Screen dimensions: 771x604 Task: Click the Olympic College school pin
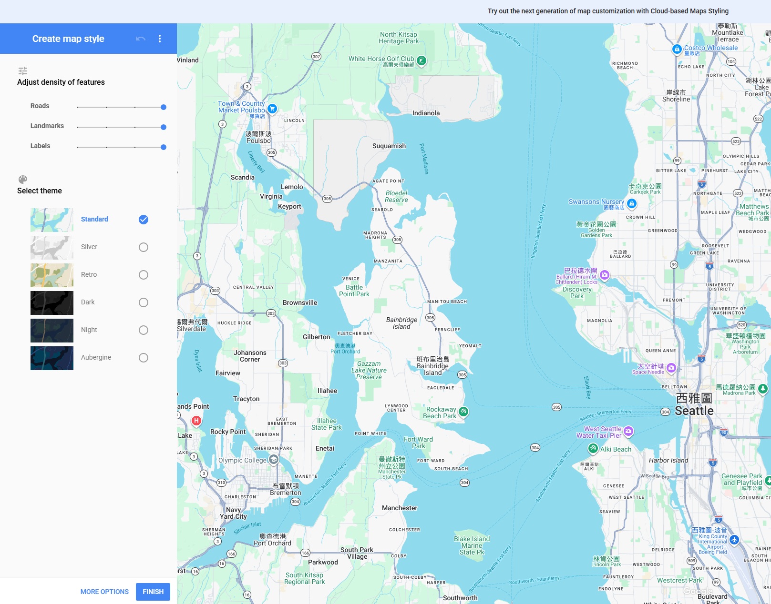pyautogui.click(x=274, y=459)
